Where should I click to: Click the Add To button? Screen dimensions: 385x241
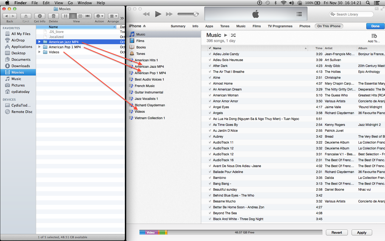pos(374,38)
